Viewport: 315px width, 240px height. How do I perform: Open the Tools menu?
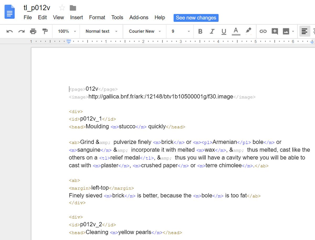(x=117, y=18)
